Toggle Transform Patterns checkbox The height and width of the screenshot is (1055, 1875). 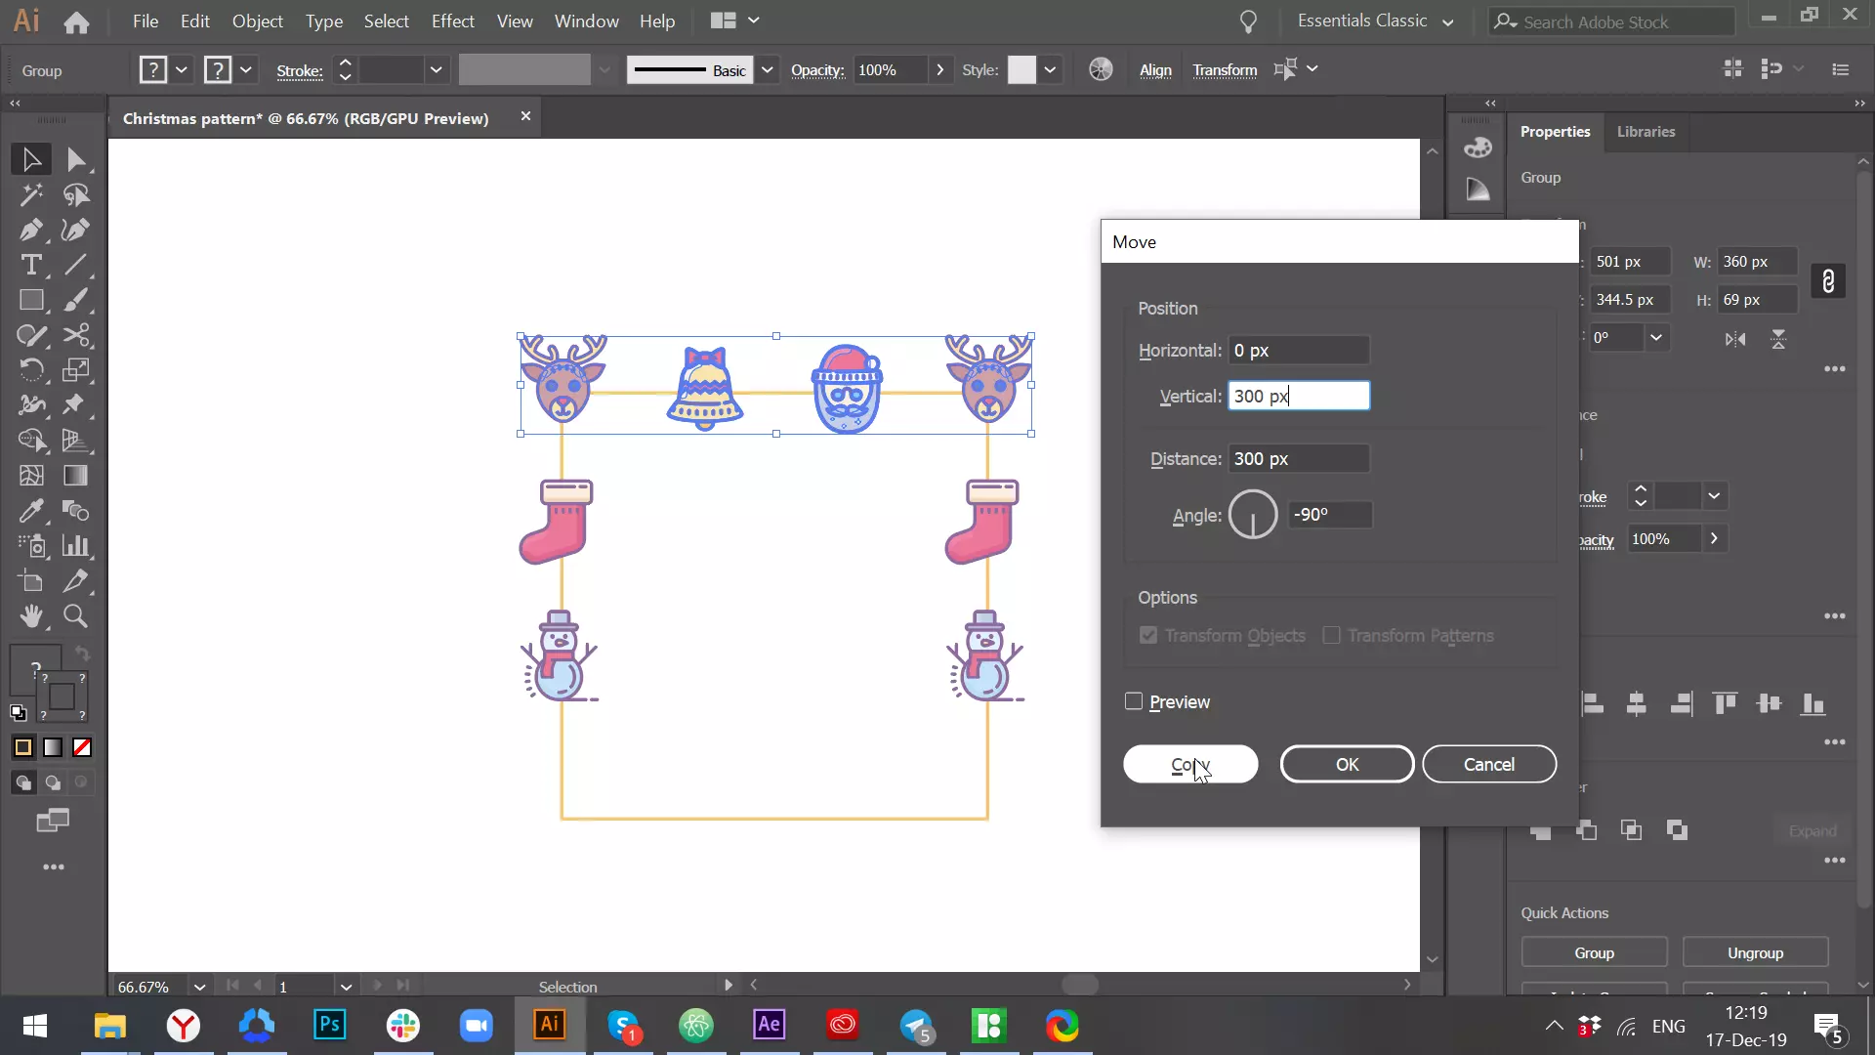(x=1331, y=635)
